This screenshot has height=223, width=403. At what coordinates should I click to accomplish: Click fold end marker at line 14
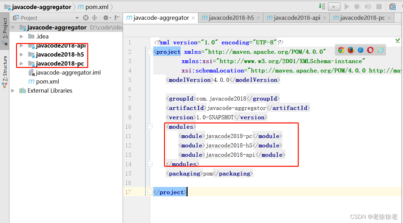pyautogui.click(x=150, y=164)
